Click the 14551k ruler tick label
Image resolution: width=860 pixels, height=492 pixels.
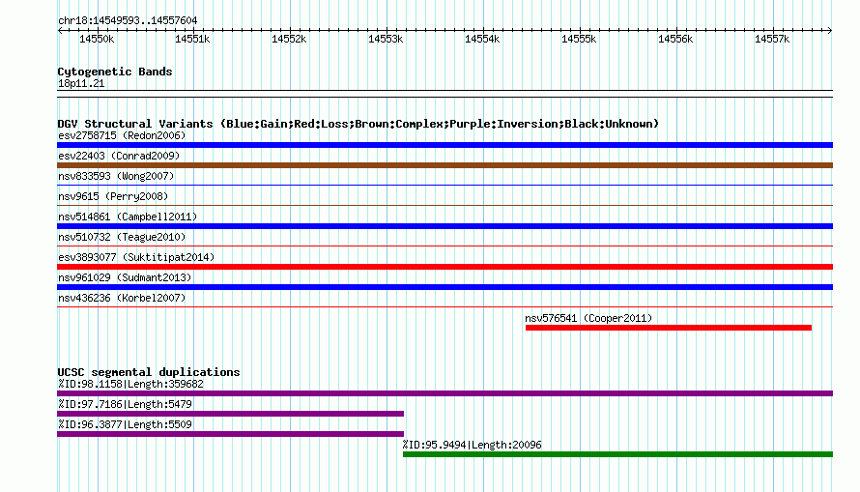click(x=192, y=39)
